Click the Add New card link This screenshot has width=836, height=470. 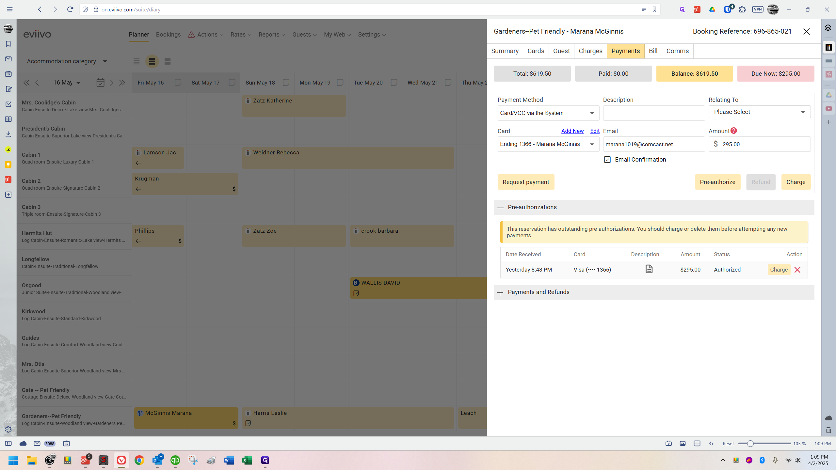click(x=572, y=131)
